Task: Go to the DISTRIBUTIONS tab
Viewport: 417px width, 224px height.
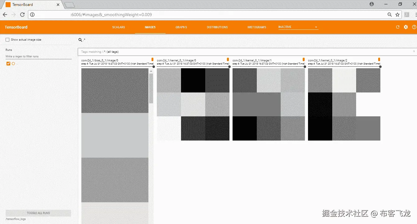Action: 217,27
